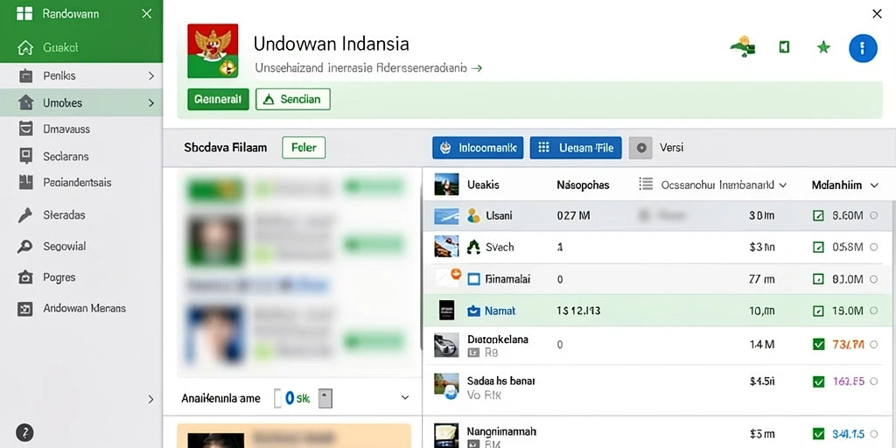Screen dimensions: 896x448
Task: Toggle the checkbox in the Dlatonkelana row
Action: point(818,344)
